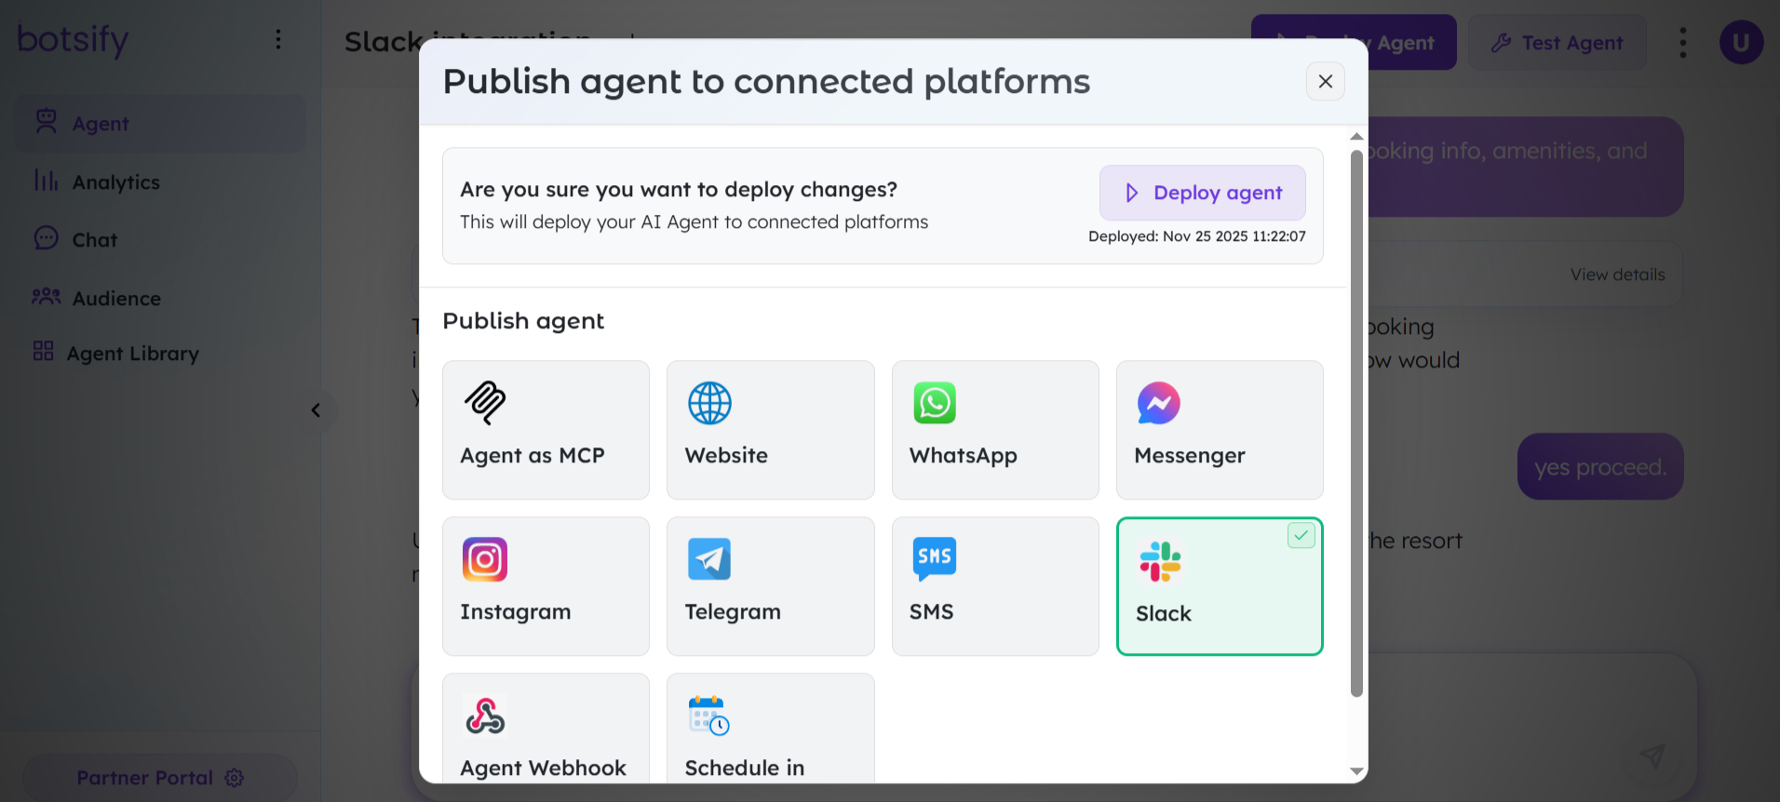Click the SMS speech bubble icon

coord(935,558)
